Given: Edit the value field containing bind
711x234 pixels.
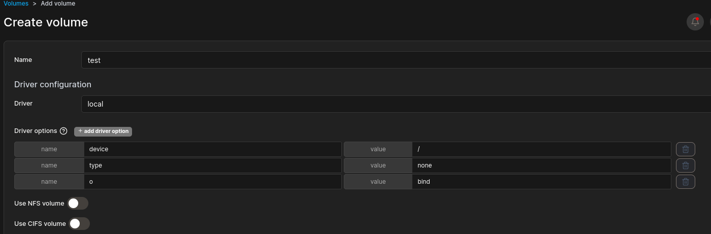Looking at the screenshot, I should [x=541, y=182].
